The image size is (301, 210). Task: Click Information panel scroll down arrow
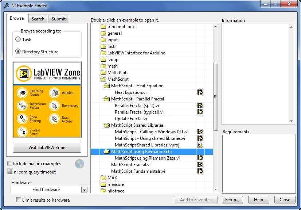(x=292, y=121)
